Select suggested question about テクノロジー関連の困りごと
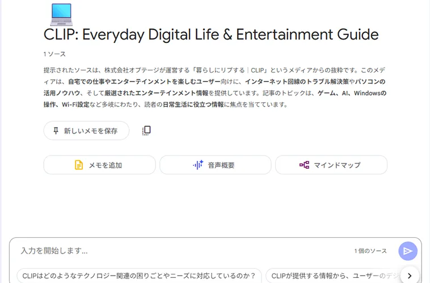The image size is (430, 283). pyautogui.click(x=139, y=276)
